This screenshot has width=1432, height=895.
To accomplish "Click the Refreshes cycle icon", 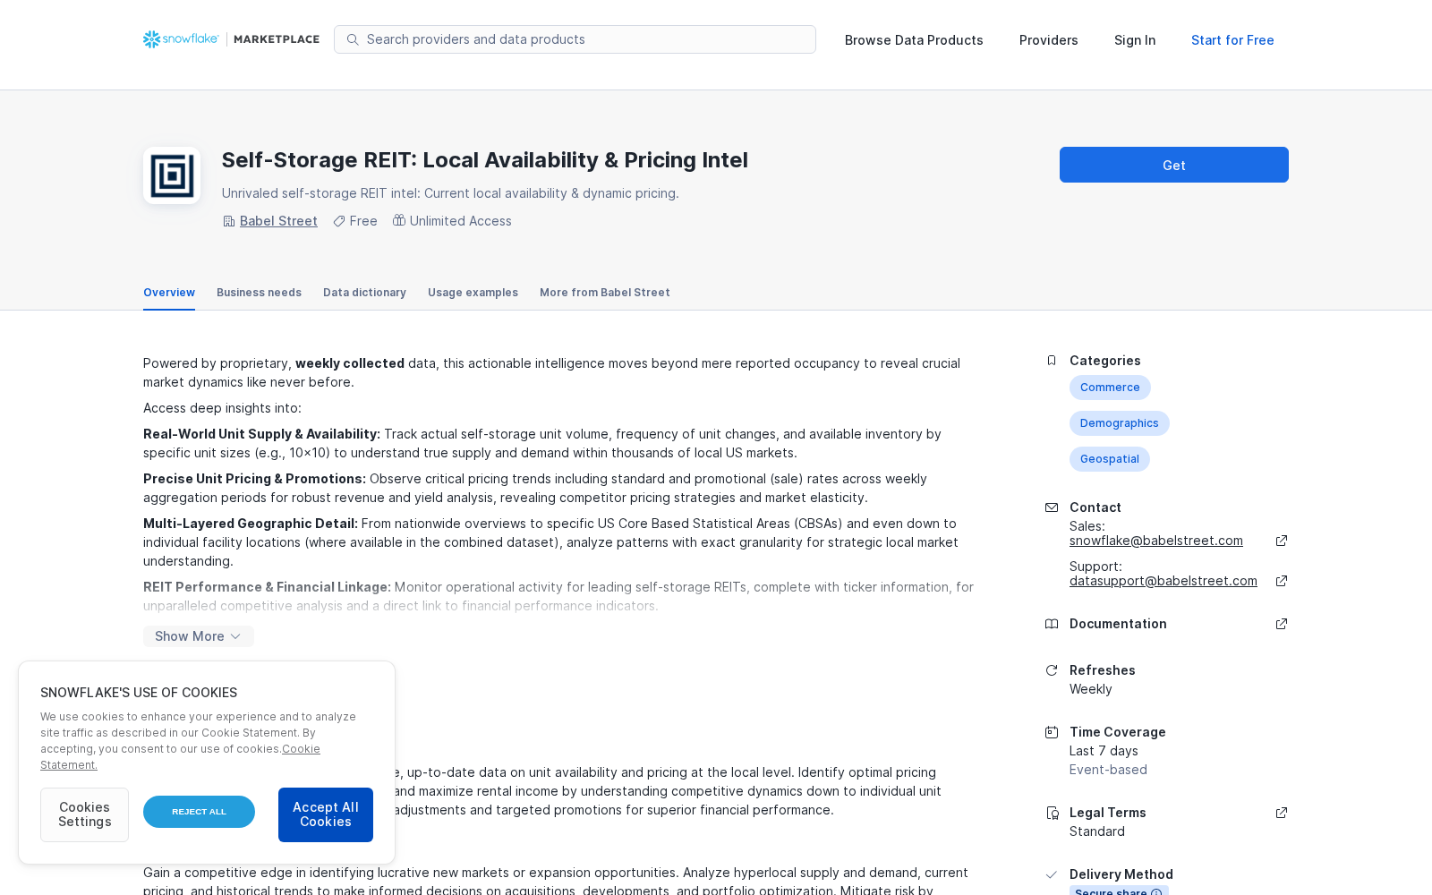I will (1052, 670).
